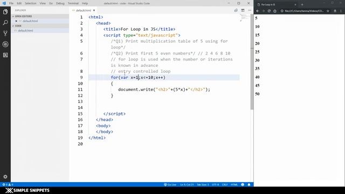Screen dimensions: 345x194
Task: Open the Extensions view
Action: tap(5, 55)
